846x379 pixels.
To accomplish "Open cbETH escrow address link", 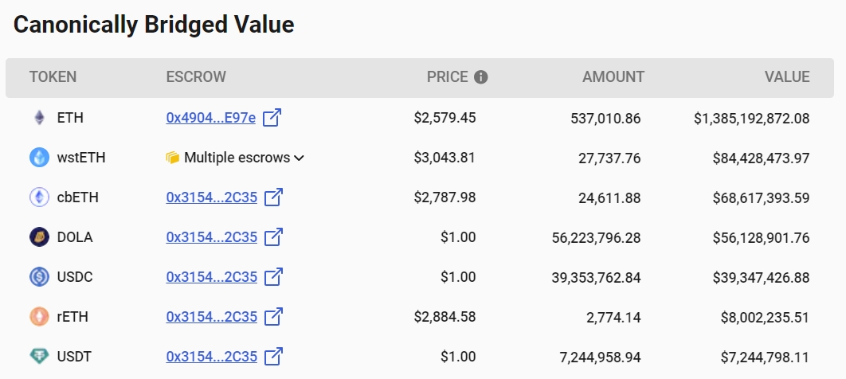I will pyautogui.click(x=212, y=197).
